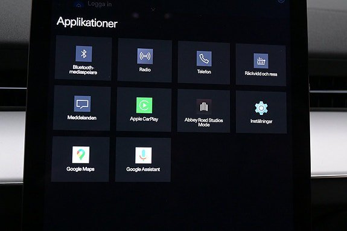
Task: Tap the Abbey Road Studios Mode label
Action: [204, 122]
